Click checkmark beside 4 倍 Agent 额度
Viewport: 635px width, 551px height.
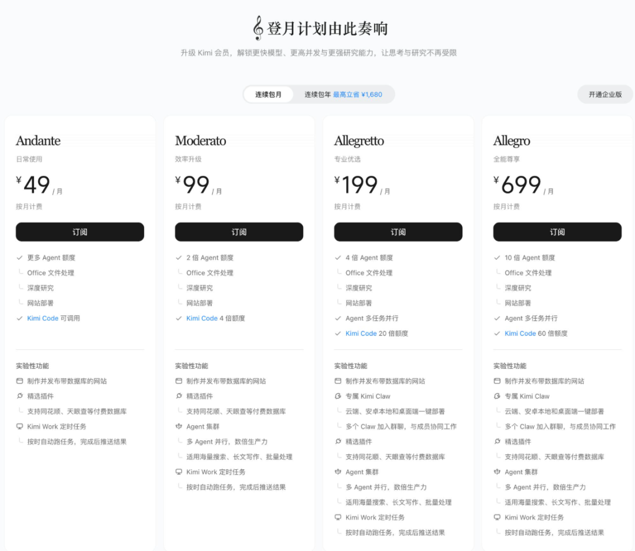pyautogui.click(x=337, y=258)
